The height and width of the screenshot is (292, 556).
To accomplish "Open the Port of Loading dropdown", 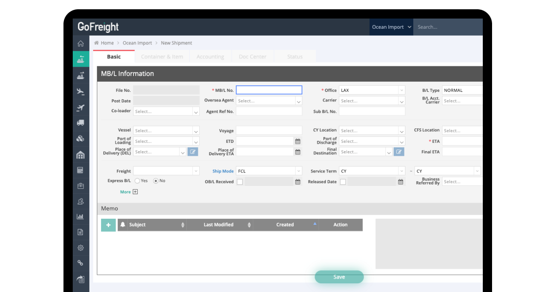I will (x=166, y=141).
